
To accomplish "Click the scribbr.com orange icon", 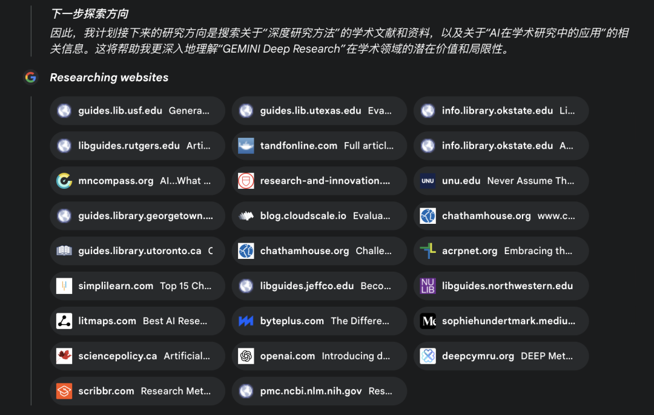I will pos(64,391).
